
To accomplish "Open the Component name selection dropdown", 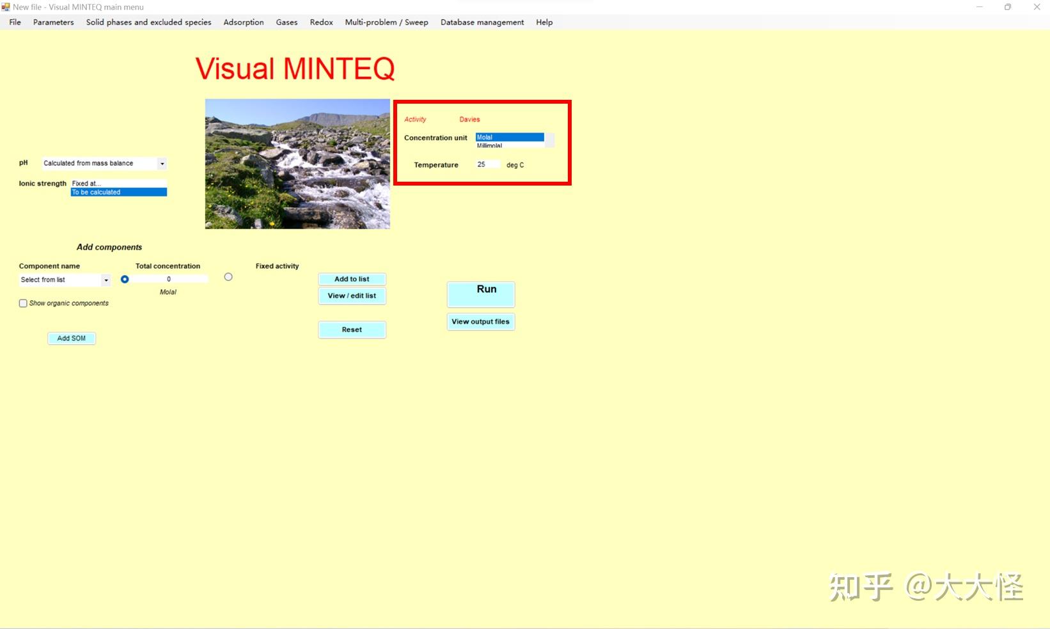I will pos(106,280).
